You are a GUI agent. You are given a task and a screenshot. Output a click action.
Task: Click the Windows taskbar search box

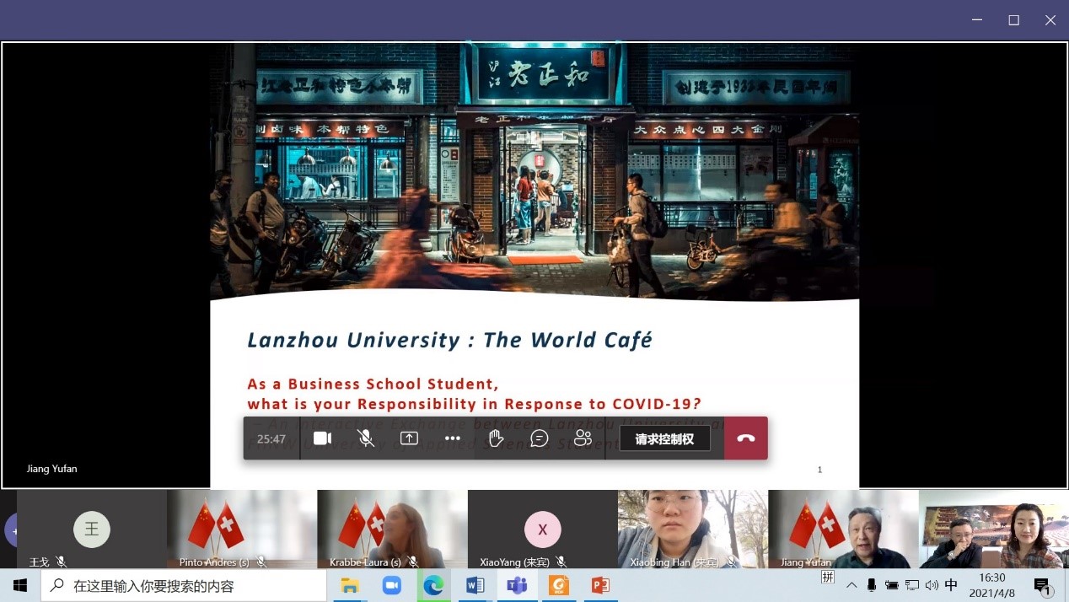pos(184,585)
